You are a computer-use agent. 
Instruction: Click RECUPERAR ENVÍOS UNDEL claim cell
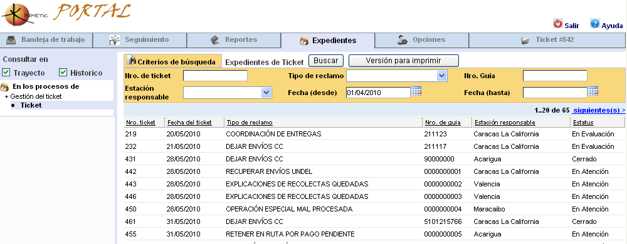(x=269, y=171)
